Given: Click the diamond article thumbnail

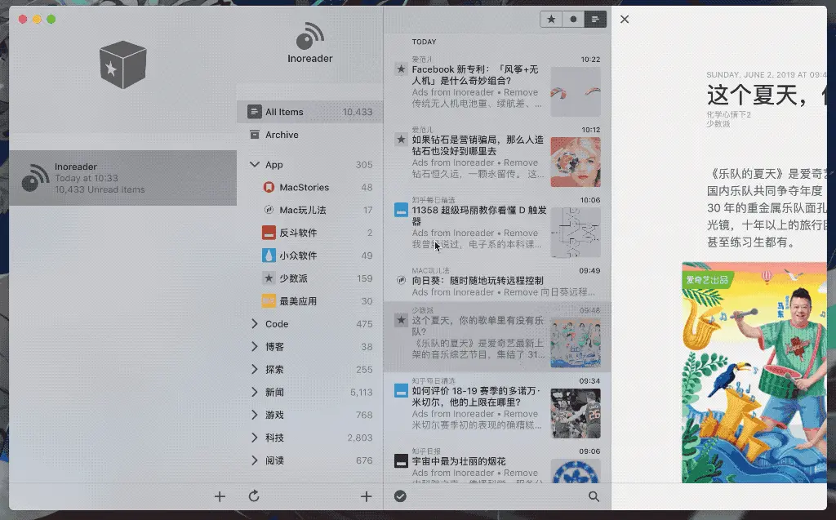Looking at the screenshot, I should [576, 162].
